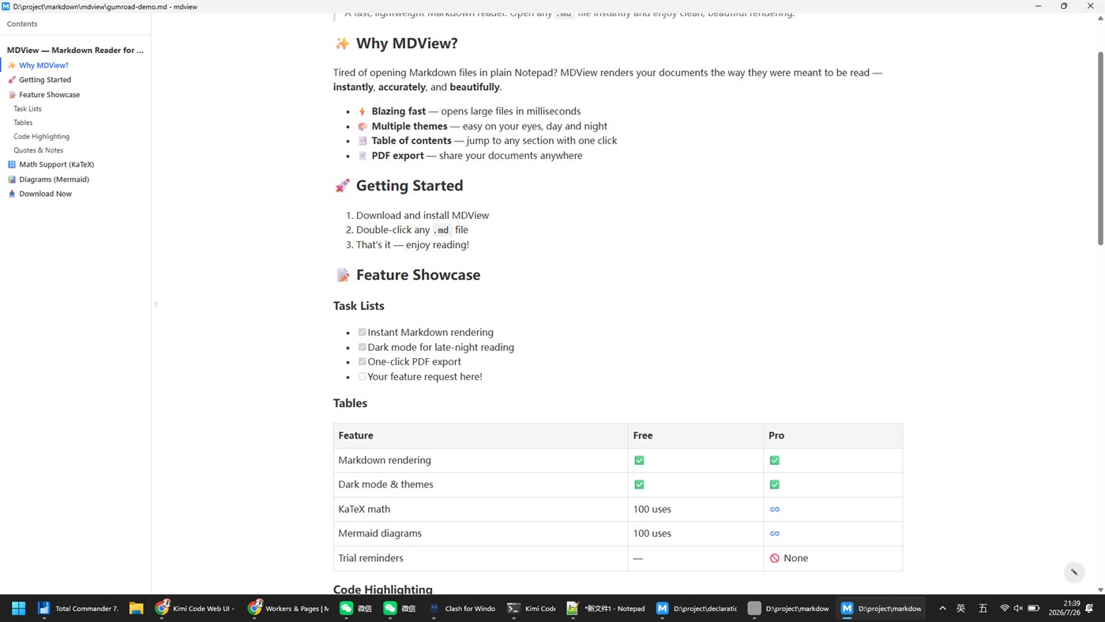Switch to Total Commander in the taskbar
This screenshot has width=1105, height=622.
click(x=78, y=608)
